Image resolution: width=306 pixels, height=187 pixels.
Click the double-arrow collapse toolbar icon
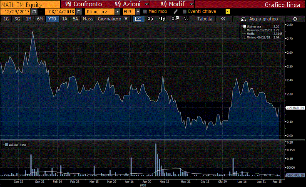click(x=224, y=19)
